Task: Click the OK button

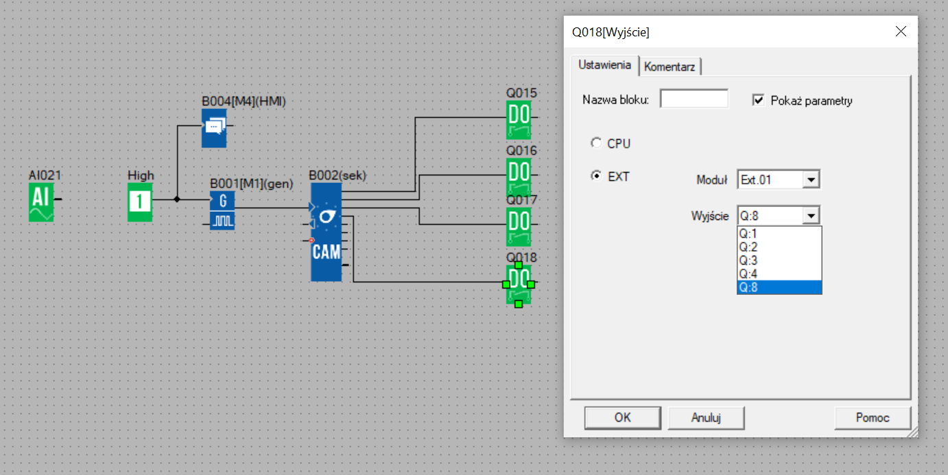Action: [x=622, y=417]
